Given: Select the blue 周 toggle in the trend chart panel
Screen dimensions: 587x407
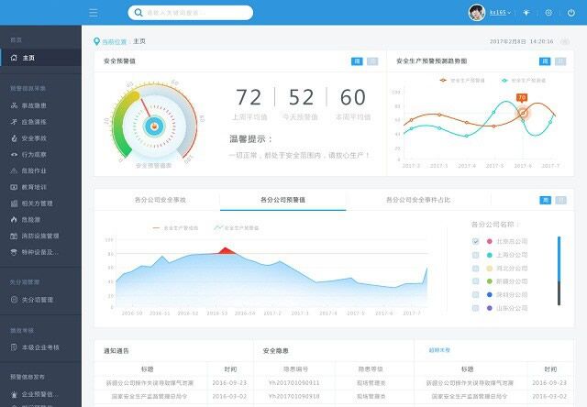Looking at the screenshot, I should coord(545,61).
